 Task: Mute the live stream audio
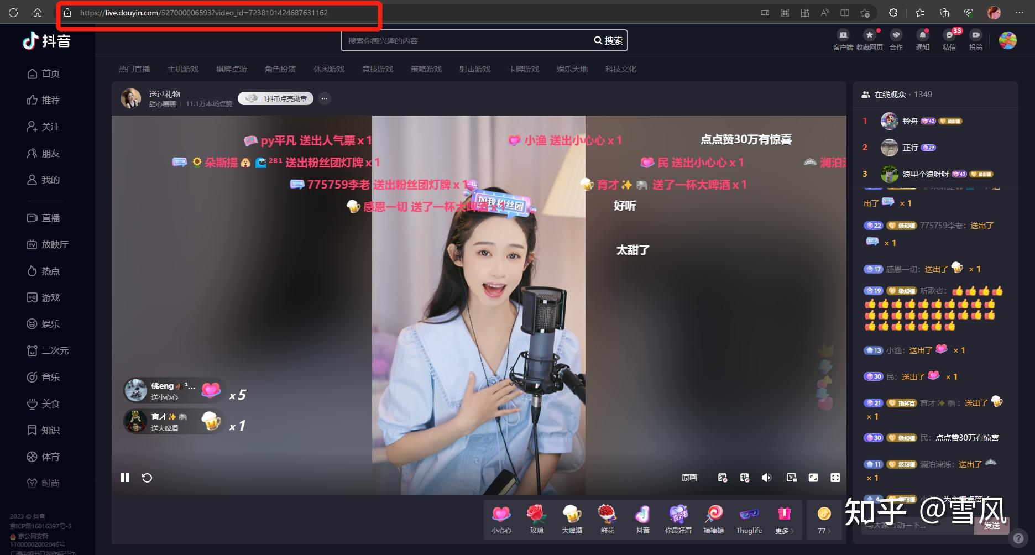(x=766, y=478)
